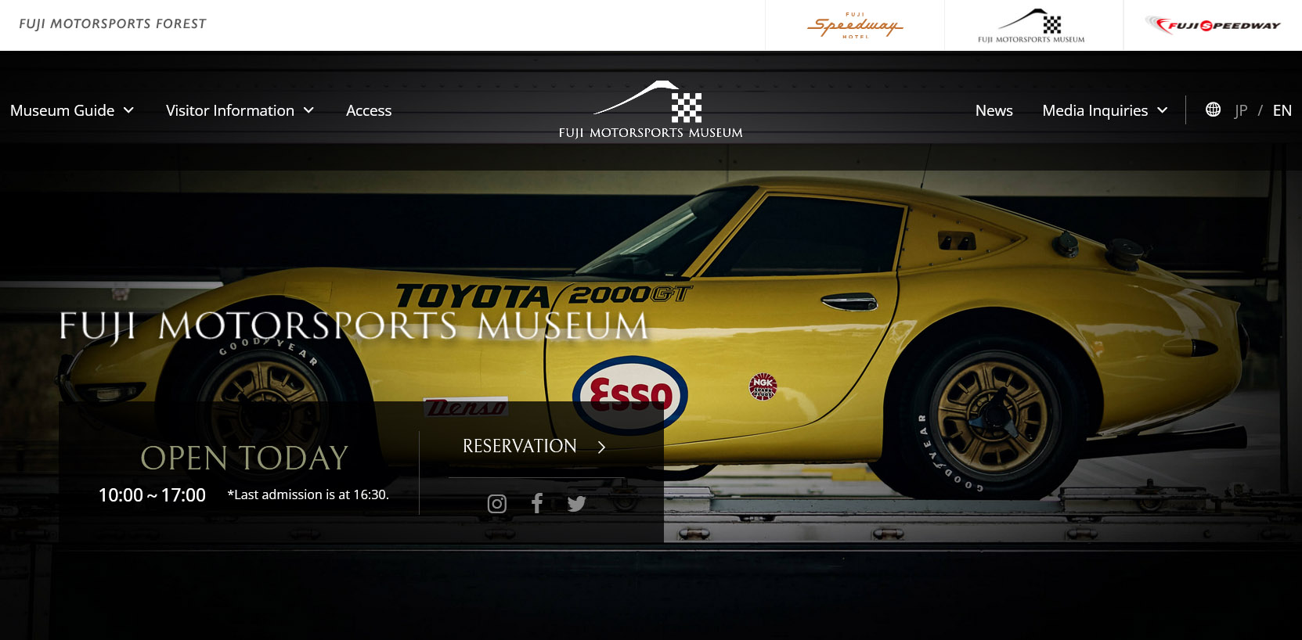Click the 10:00 ~ 17:00 opening hours
This screenshot has width=1302, height=640.
tap(152, 495)
